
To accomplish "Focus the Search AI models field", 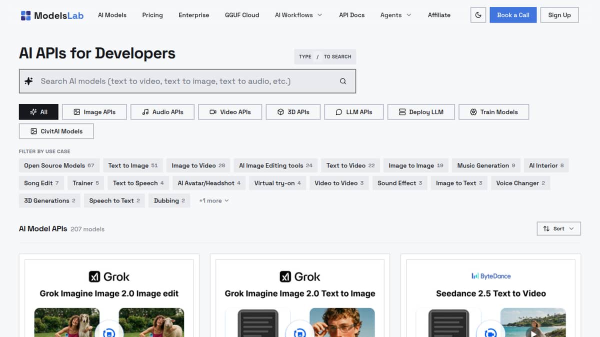I will point(187,81).
